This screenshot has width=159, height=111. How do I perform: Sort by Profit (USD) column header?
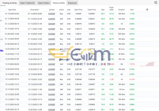point(111,9)
